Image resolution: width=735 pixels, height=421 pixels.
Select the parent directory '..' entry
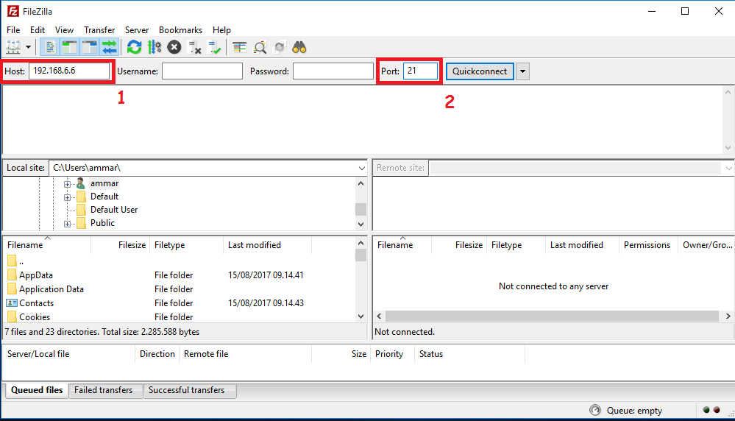coord(21,261)
